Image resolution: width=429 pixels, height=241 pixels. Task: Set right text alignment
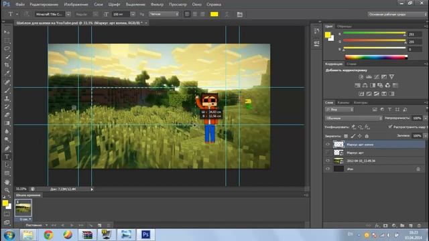202,14
